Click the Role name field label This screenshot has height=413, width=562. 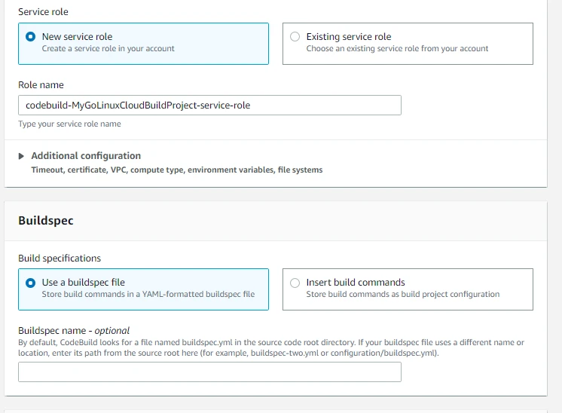pyautogui.click(x=41, y=85)
